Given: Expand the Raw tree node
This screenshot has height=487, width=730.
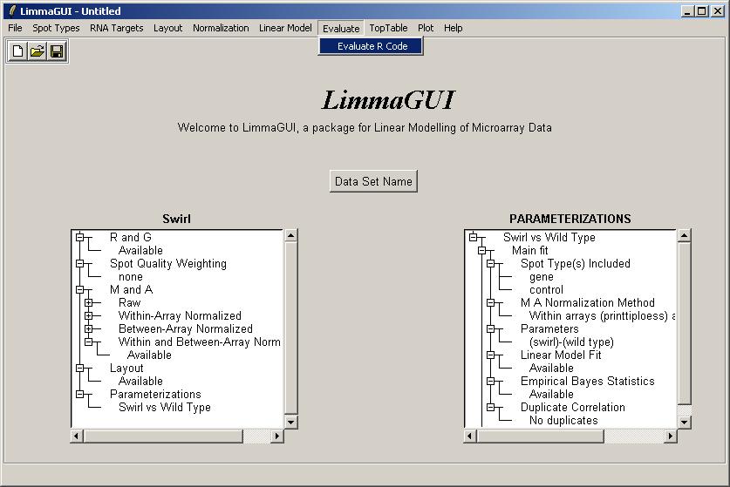Looking at the screenshot, I should [88, 303].
